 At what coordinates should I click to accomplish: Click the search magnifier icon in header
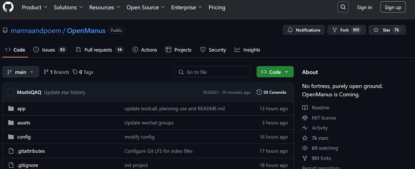pos(343,7)
